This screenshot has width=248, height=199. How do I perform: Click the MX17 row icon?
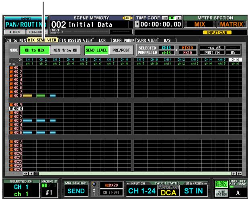(11, 142)
